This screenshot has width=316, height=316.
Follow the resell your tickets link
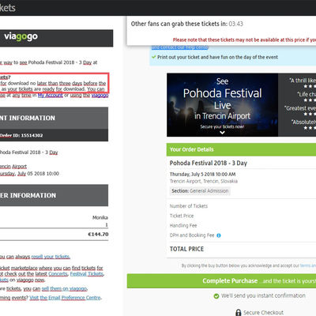click(51, 257)
